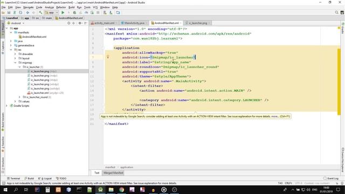Expand the drawable folder
Viewport: 345px width, 194px height.
(x=15, y=54)
